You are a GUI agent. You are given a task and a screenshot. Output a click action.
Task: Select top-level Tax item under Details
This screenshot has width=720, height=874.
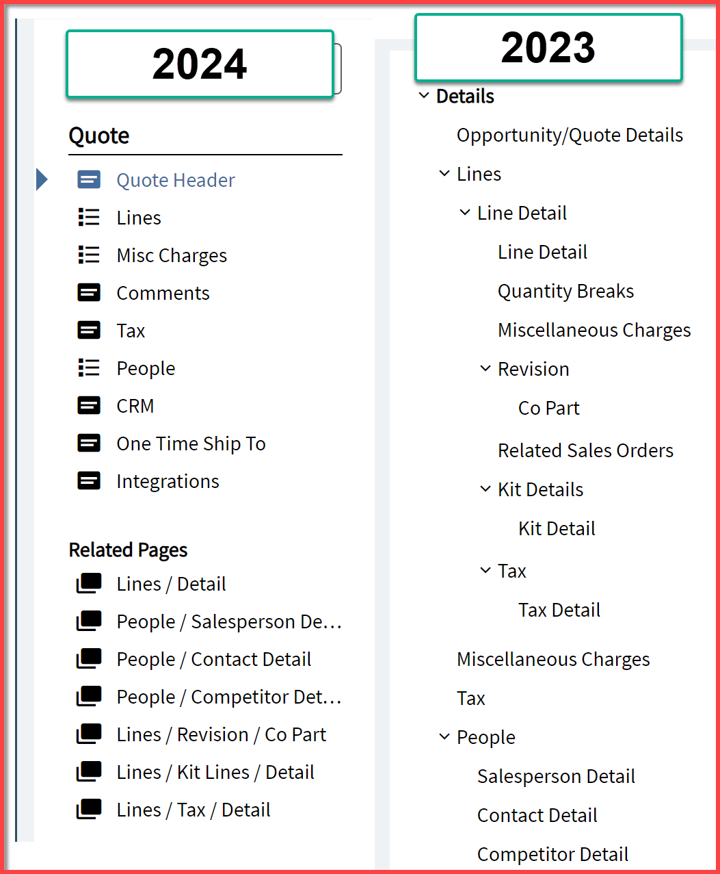click(471, 699)
